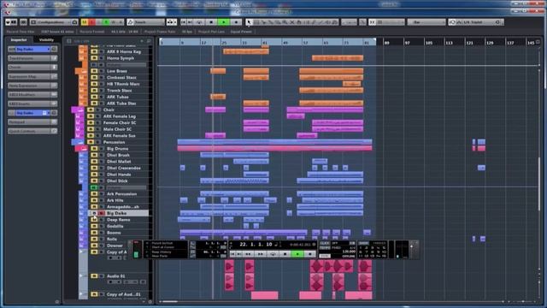Image resolution: width=547 pixels, height=308 pixels.
Task: Mute the Percussion folder track
Action: 91,142
